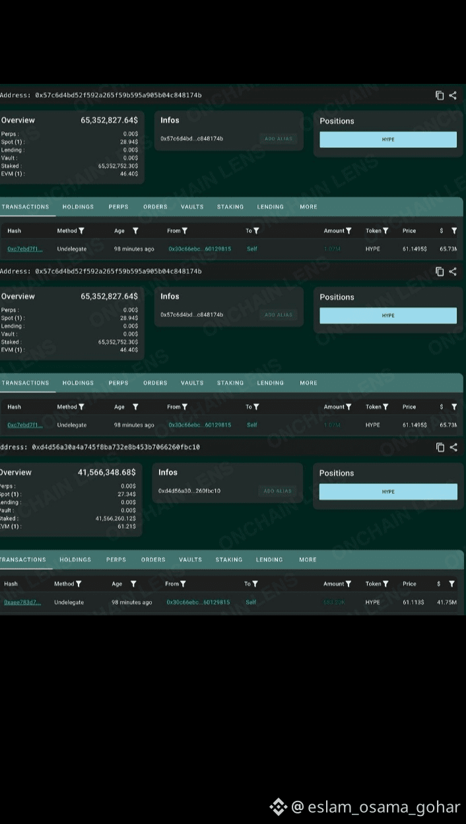Filter To column in the topmost transactions table

(x=256, y=230)
